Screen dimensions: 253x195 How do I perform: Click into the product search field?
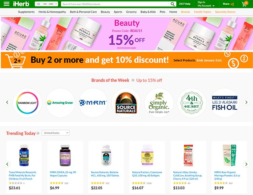(x=115, y=4)
